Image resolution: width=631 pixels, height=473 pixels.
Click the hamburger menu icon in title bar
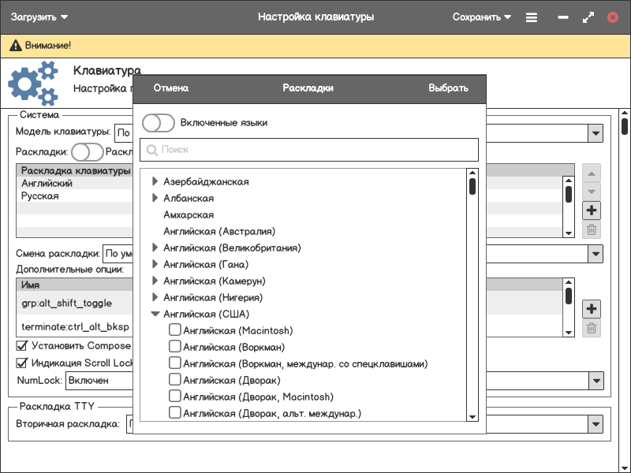[x=532, y=17]
